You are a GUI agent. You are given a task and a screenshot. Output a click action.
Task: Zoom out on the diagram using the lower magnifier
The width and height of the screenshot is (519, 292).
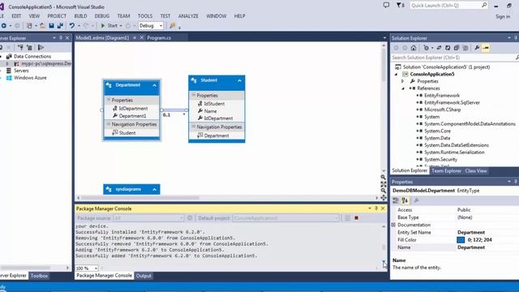click(384, 191)
